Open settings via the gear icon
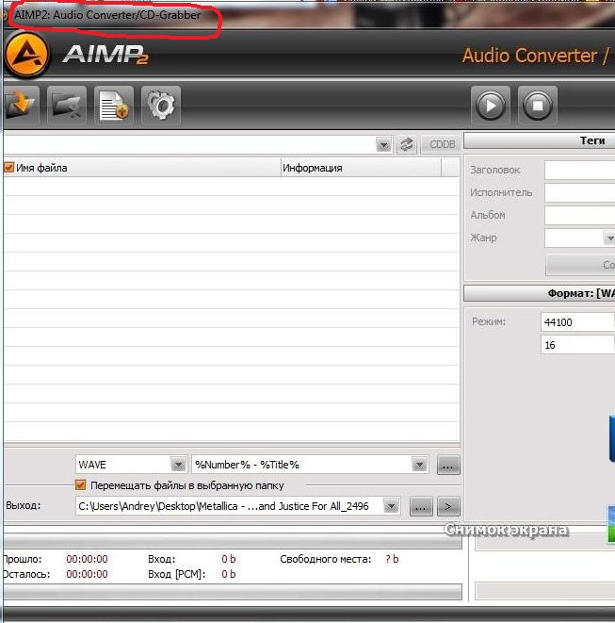615x623 pixels. click(x=161, y=106)
